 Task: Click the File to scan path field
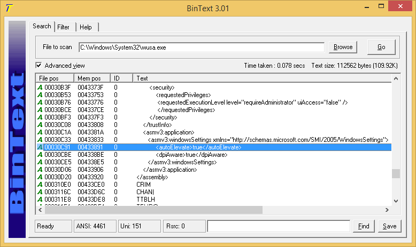click(202, 47)
